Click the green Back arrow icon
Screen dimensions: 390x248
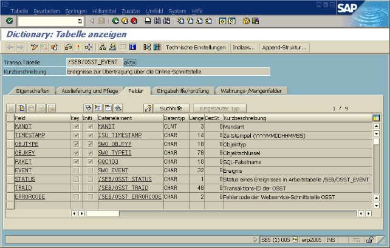coord(116,21)
